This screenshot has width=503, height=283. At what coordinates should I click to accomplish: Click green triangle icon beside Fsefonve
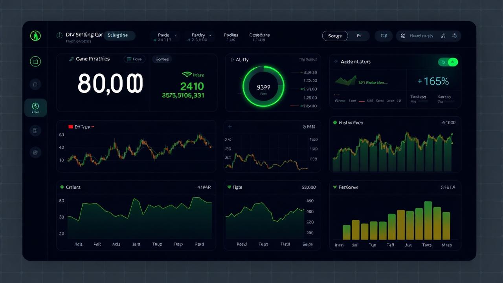point(335,187)
